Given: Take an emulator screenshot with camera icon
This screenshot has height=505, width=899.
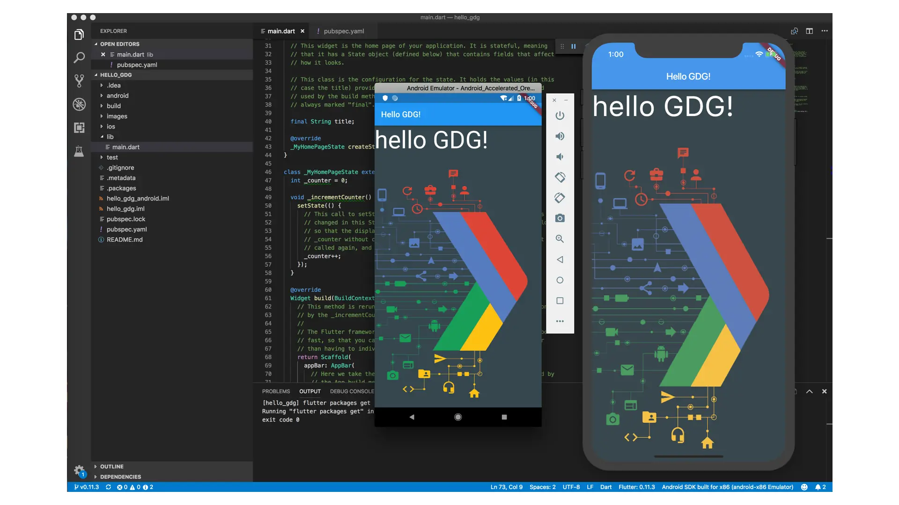Looking at the screenshot, I should 560,218.
